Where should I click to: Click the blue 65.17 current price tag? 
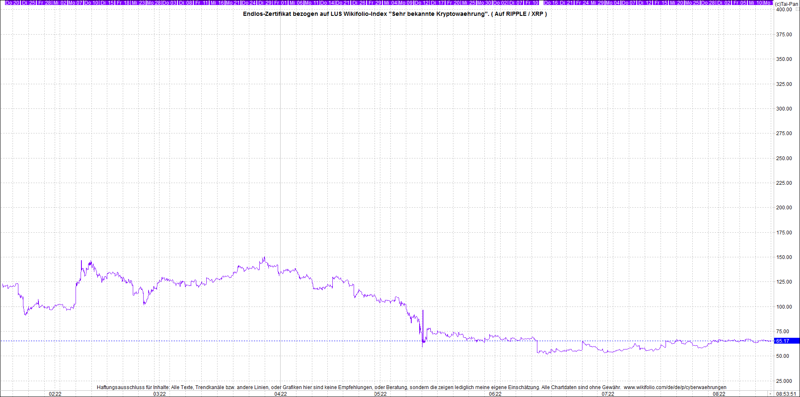tap(786, 341)
